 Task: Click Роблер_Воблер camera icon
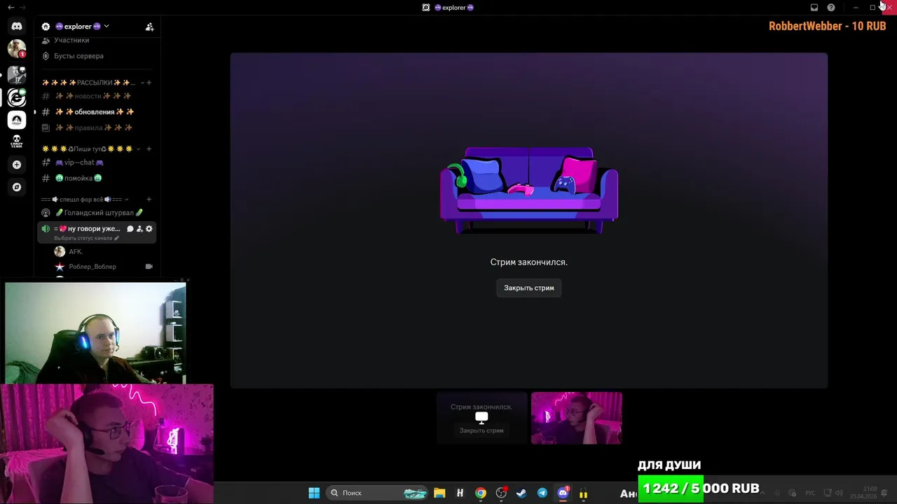149,267
